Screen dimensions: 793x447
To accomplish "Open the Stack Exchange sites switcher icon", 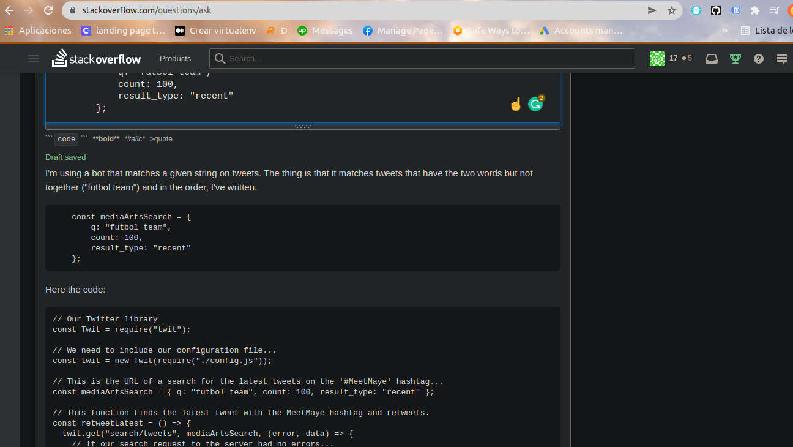I will (x=782, y=59).
